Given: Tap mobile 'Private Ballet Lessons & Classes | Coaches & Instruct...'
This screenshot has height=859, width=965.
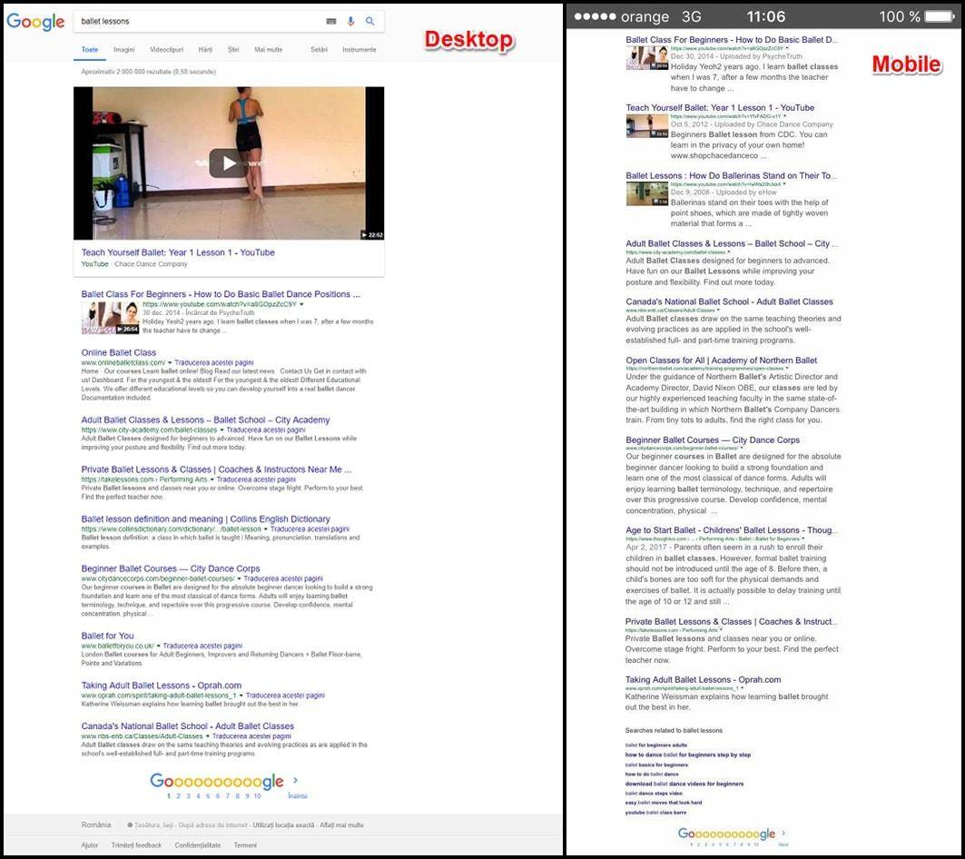Looking at the screenshot, I should [732, 622].
